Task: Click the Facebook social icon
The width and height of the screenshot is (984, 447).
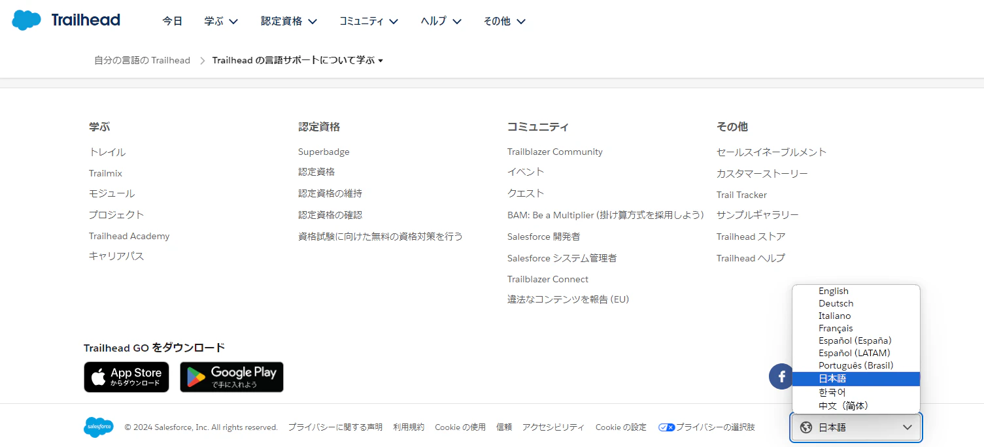Action: (x=781, y=376)
